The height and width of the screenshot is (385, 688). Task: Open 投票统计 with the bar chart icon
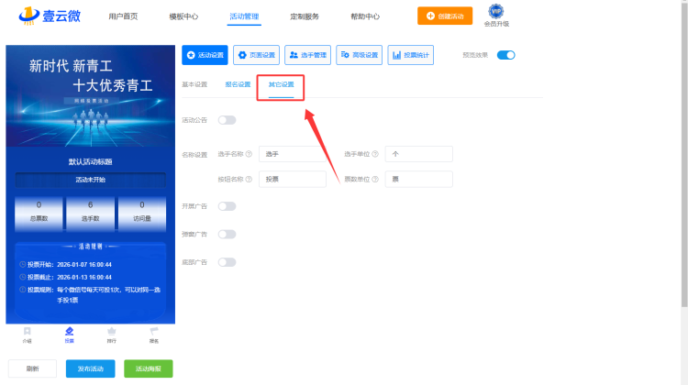point(411,55)
